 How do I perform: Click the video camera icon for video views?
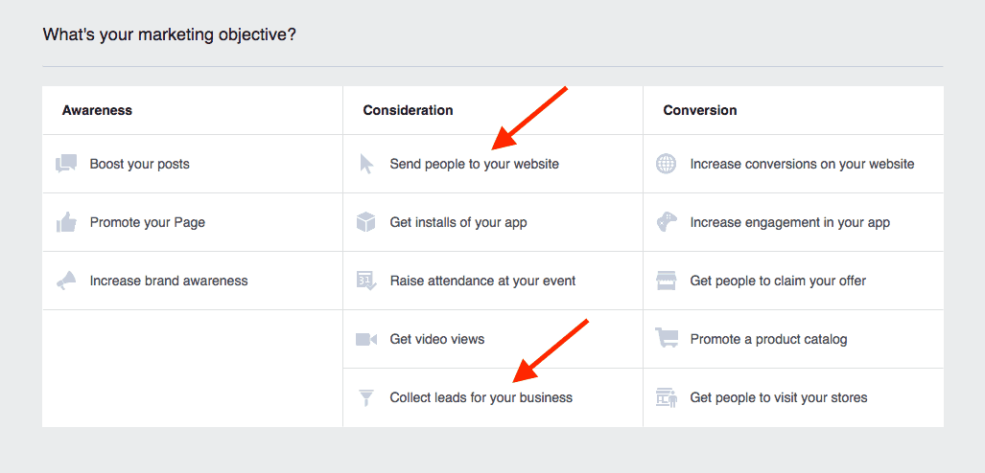click(366, 339)
